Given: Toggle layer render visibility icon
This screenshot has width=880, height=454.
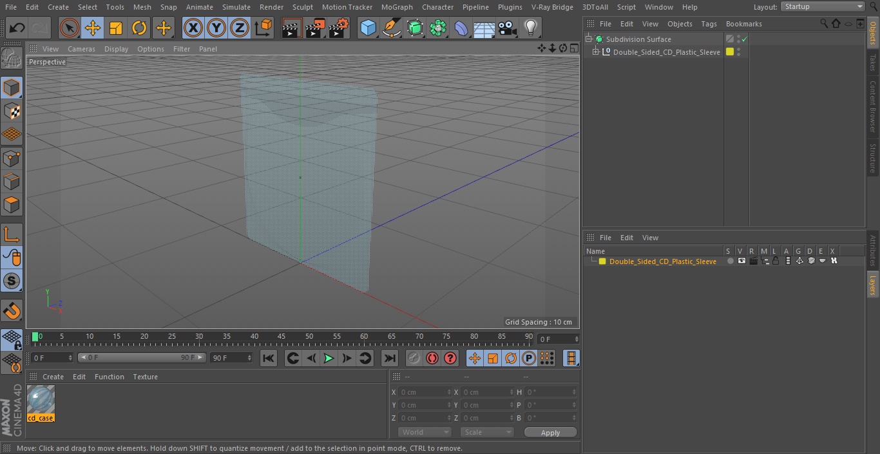Looking at the screenshot, I should [753, 261].
